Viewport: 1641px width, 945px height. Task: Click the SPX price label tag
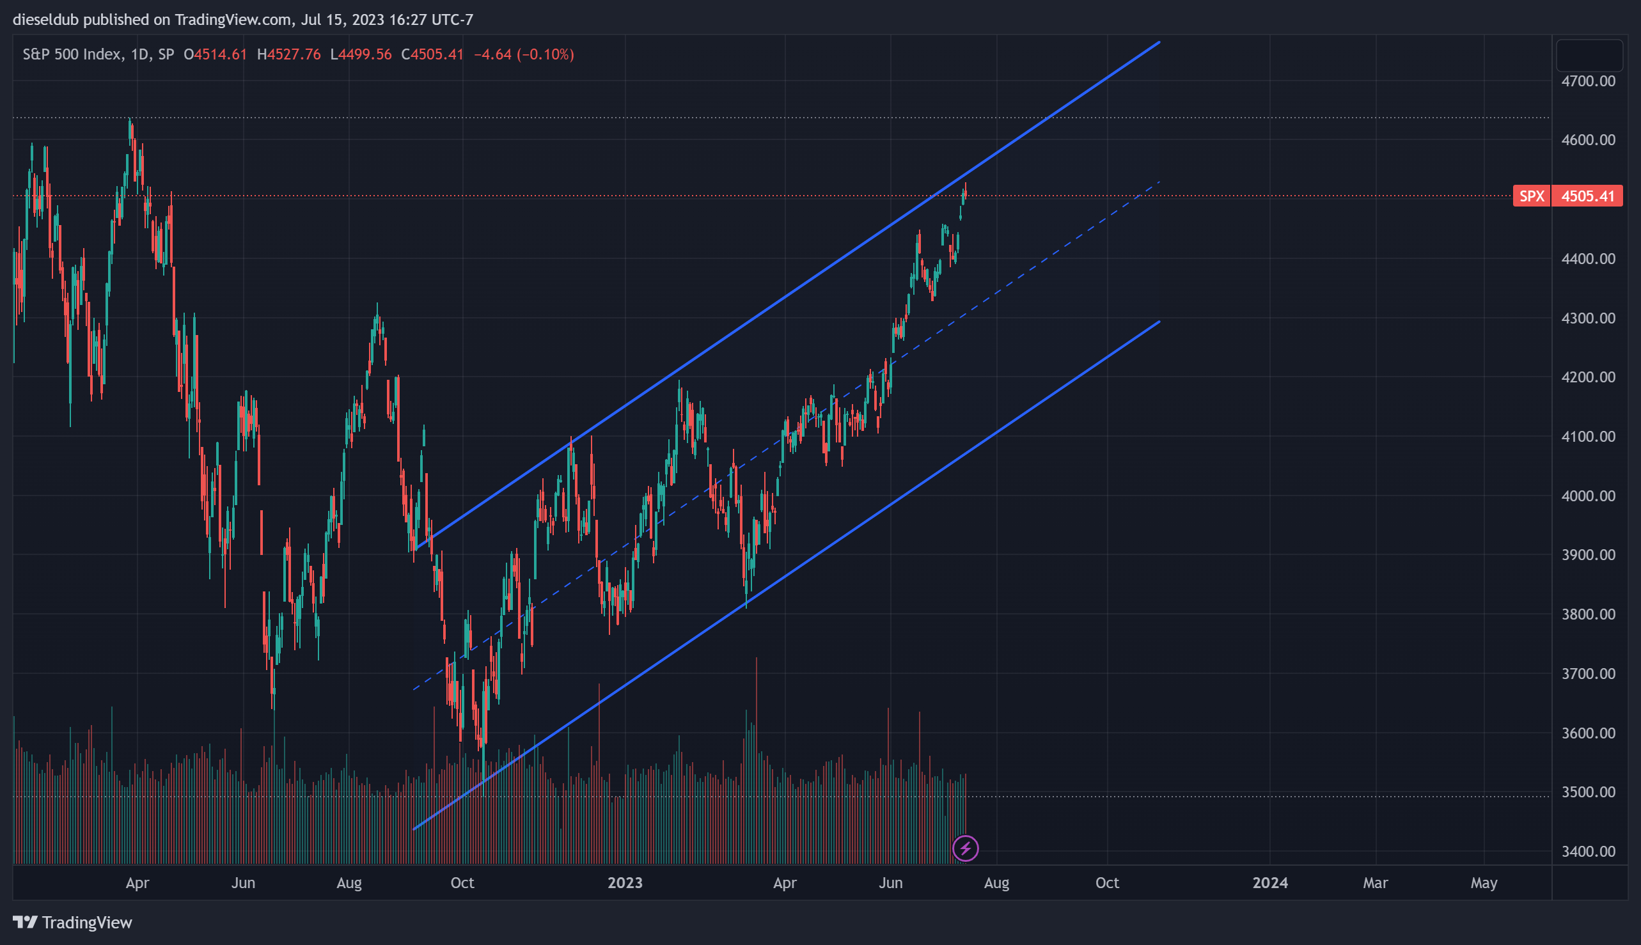tap(1531, 196)
